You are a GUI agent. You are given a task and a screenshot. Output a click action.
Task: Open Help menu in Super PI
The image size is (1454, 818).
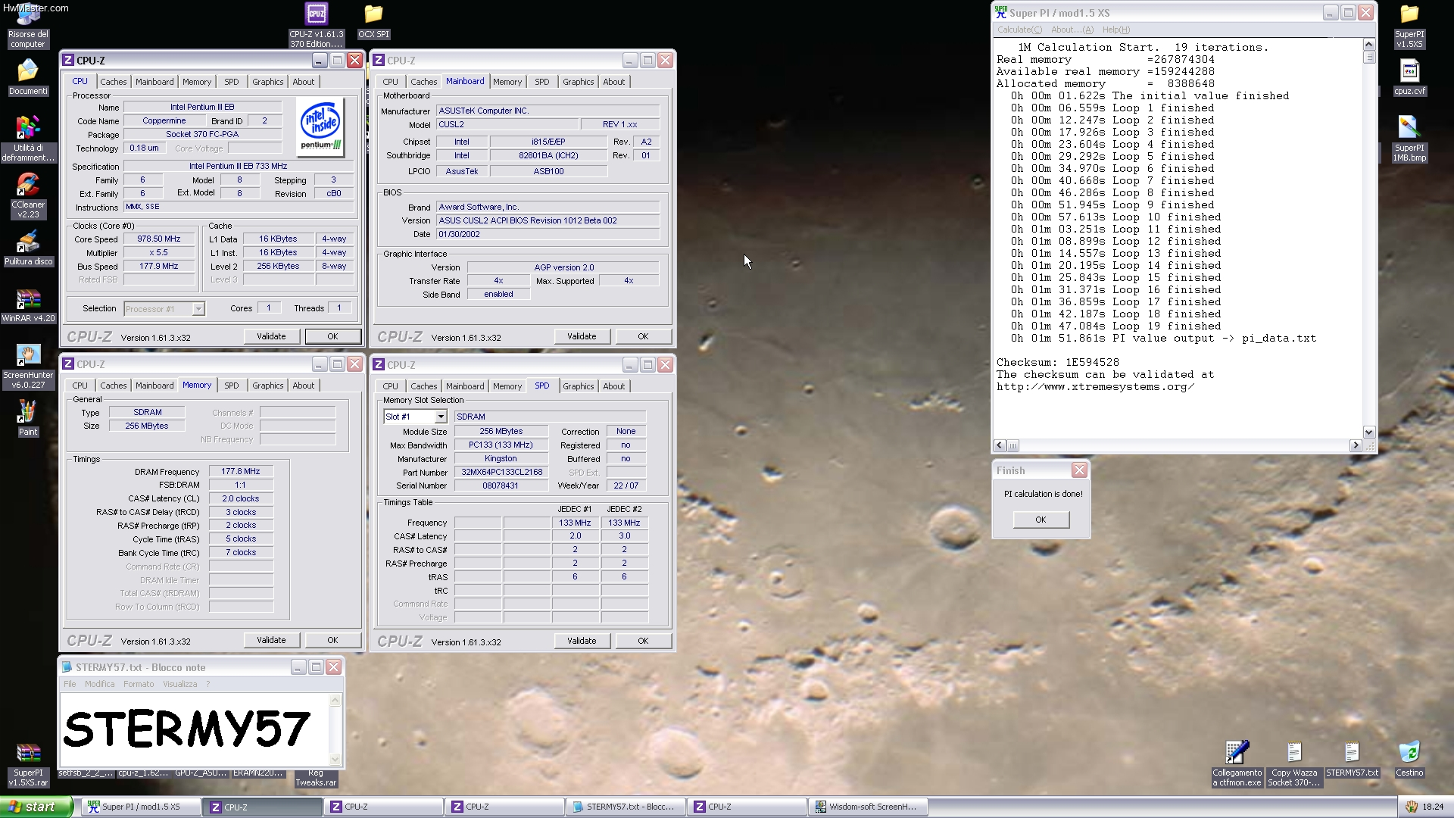(x=1116, y=30)
